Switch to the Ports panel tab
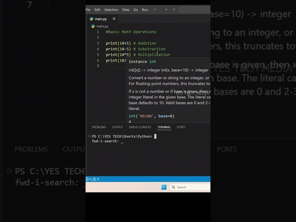Screen dimensions: 296x222 (181, 127)
